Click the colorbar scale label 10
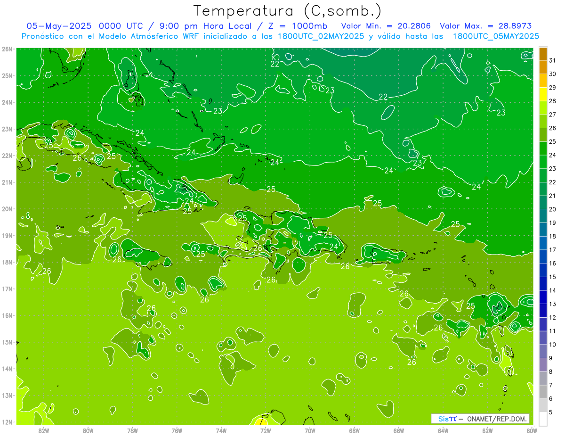The image size is (565, 437). pyautogui.click(x=552, y=345)
